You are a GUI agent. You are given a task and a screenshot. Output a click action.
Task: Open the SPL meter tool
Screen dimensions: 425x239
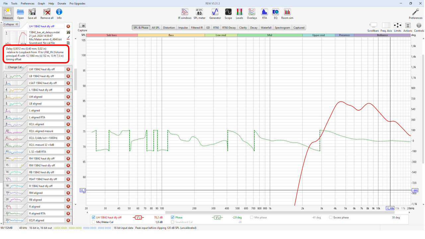[199, 13]
